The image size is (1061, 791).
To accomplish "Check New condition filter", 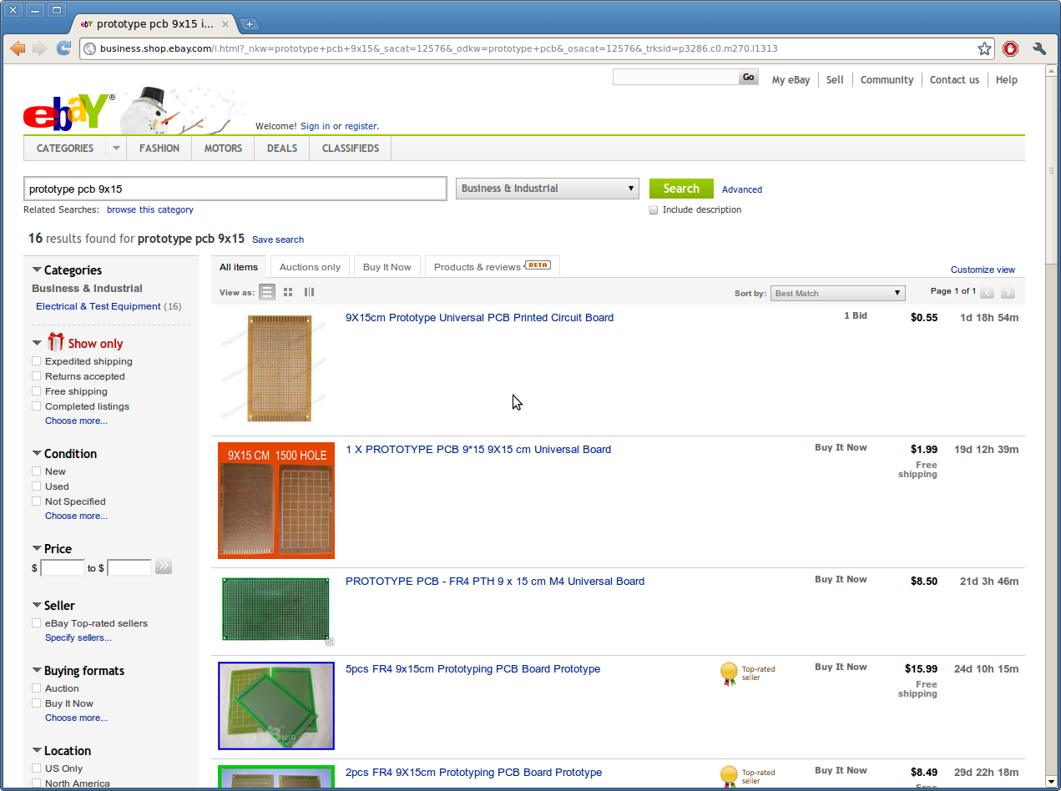I will [x=36, y=471].
